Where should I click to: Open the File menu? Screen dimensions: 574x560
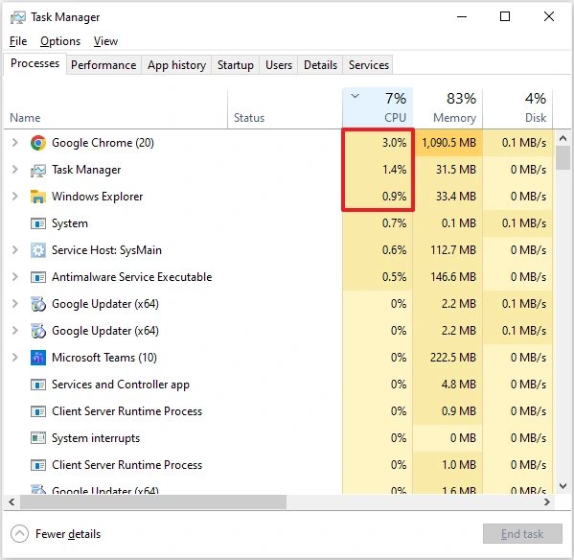(18, 41)
